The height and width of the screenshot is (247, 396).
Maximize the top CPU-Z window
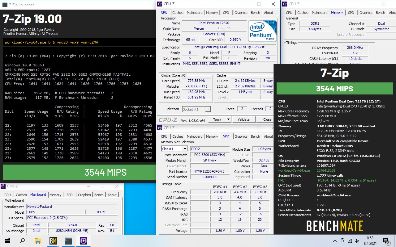tap(259, 4)
